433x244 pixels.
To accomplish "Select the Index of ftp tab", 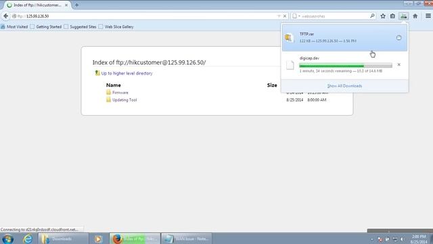I will point(37,5).
